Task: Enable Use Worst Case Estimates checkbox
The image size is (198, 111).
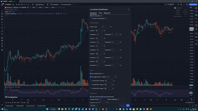Action: pos(91,18)
